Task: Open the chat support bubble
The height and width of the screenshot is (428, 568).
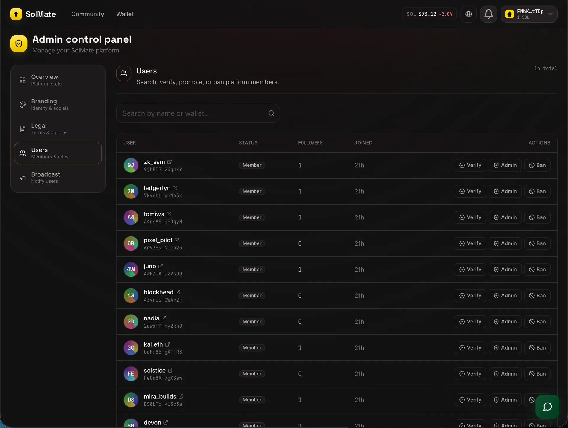Action: point(547,407)
